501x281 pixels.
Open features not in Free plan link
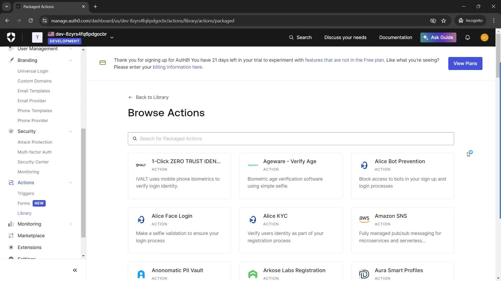(x=344, y=60)
